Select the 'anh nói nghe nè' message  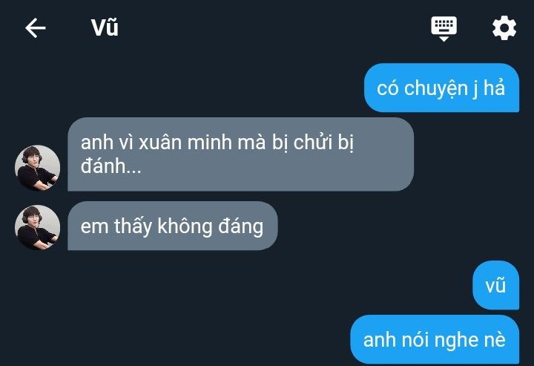pyautogui.click(x=435, y=339)
